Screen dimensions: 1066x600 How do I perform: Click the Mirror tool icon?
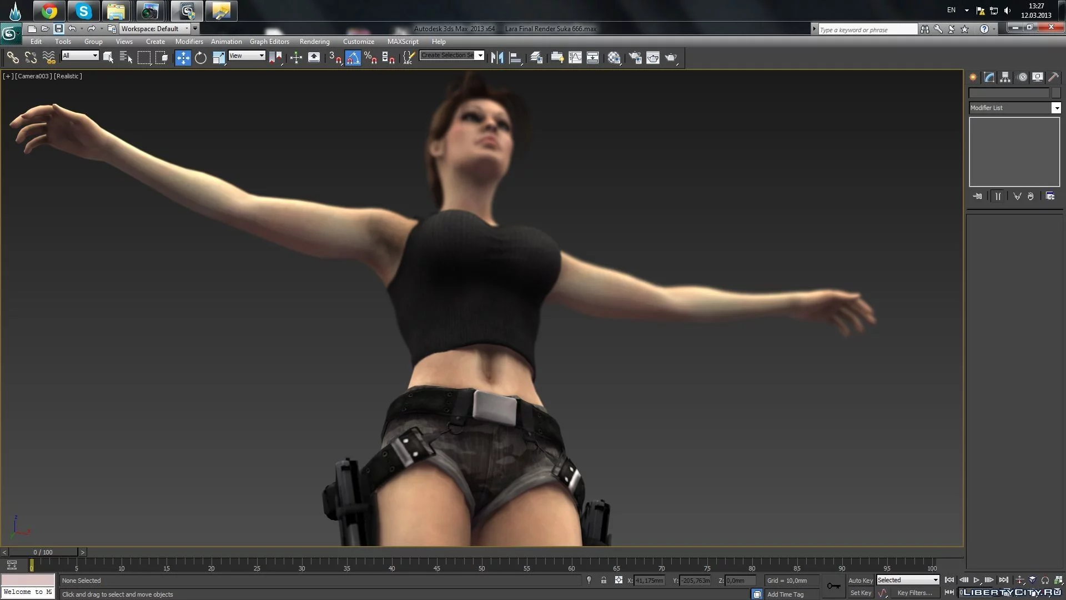497,57
